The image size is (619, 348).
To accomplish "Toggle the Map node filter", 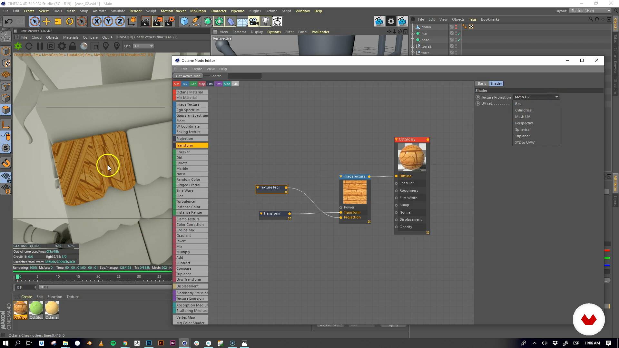I will [201, 84].
